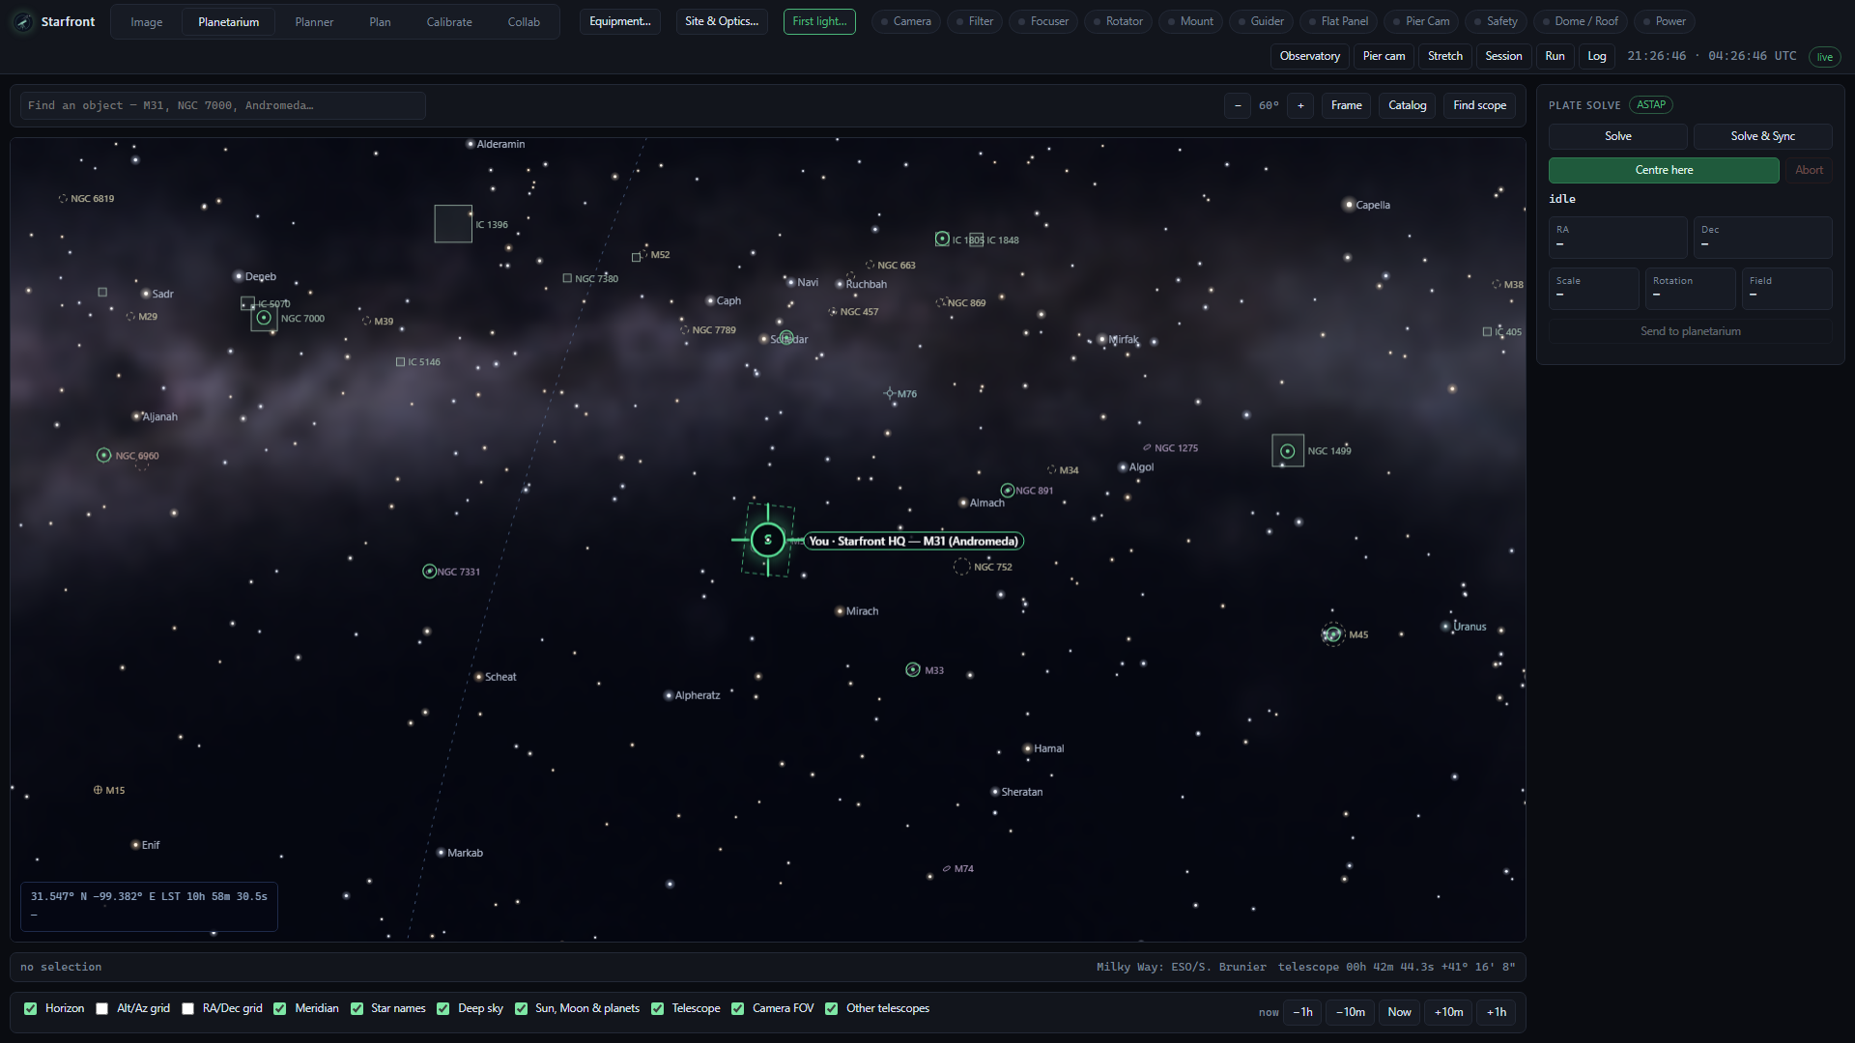
Task: Toggle Camera FOV checkbox
Action: pos(738,1008)
